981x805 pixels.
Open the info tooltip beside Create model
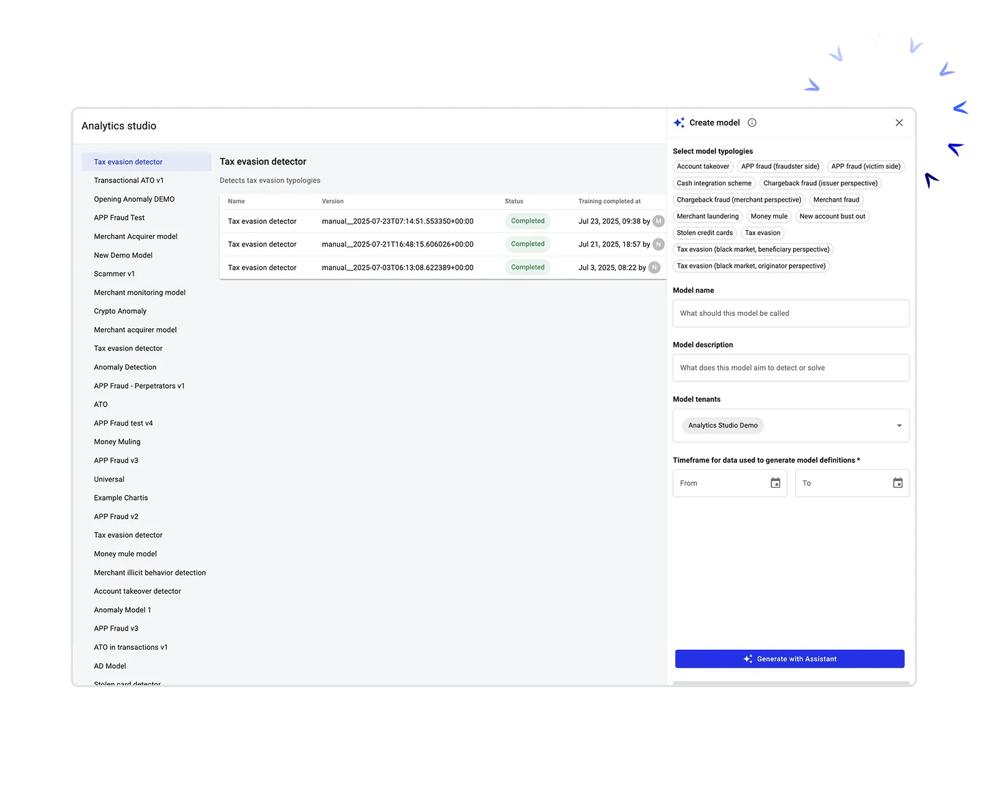[751, 122]
